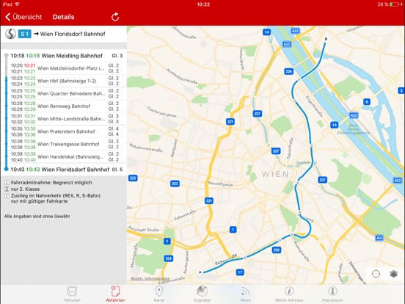
Task: Tap route end marker B on map
Action: 326,39
